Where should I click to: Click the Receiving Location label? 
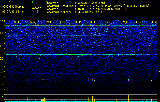(59, 6)
